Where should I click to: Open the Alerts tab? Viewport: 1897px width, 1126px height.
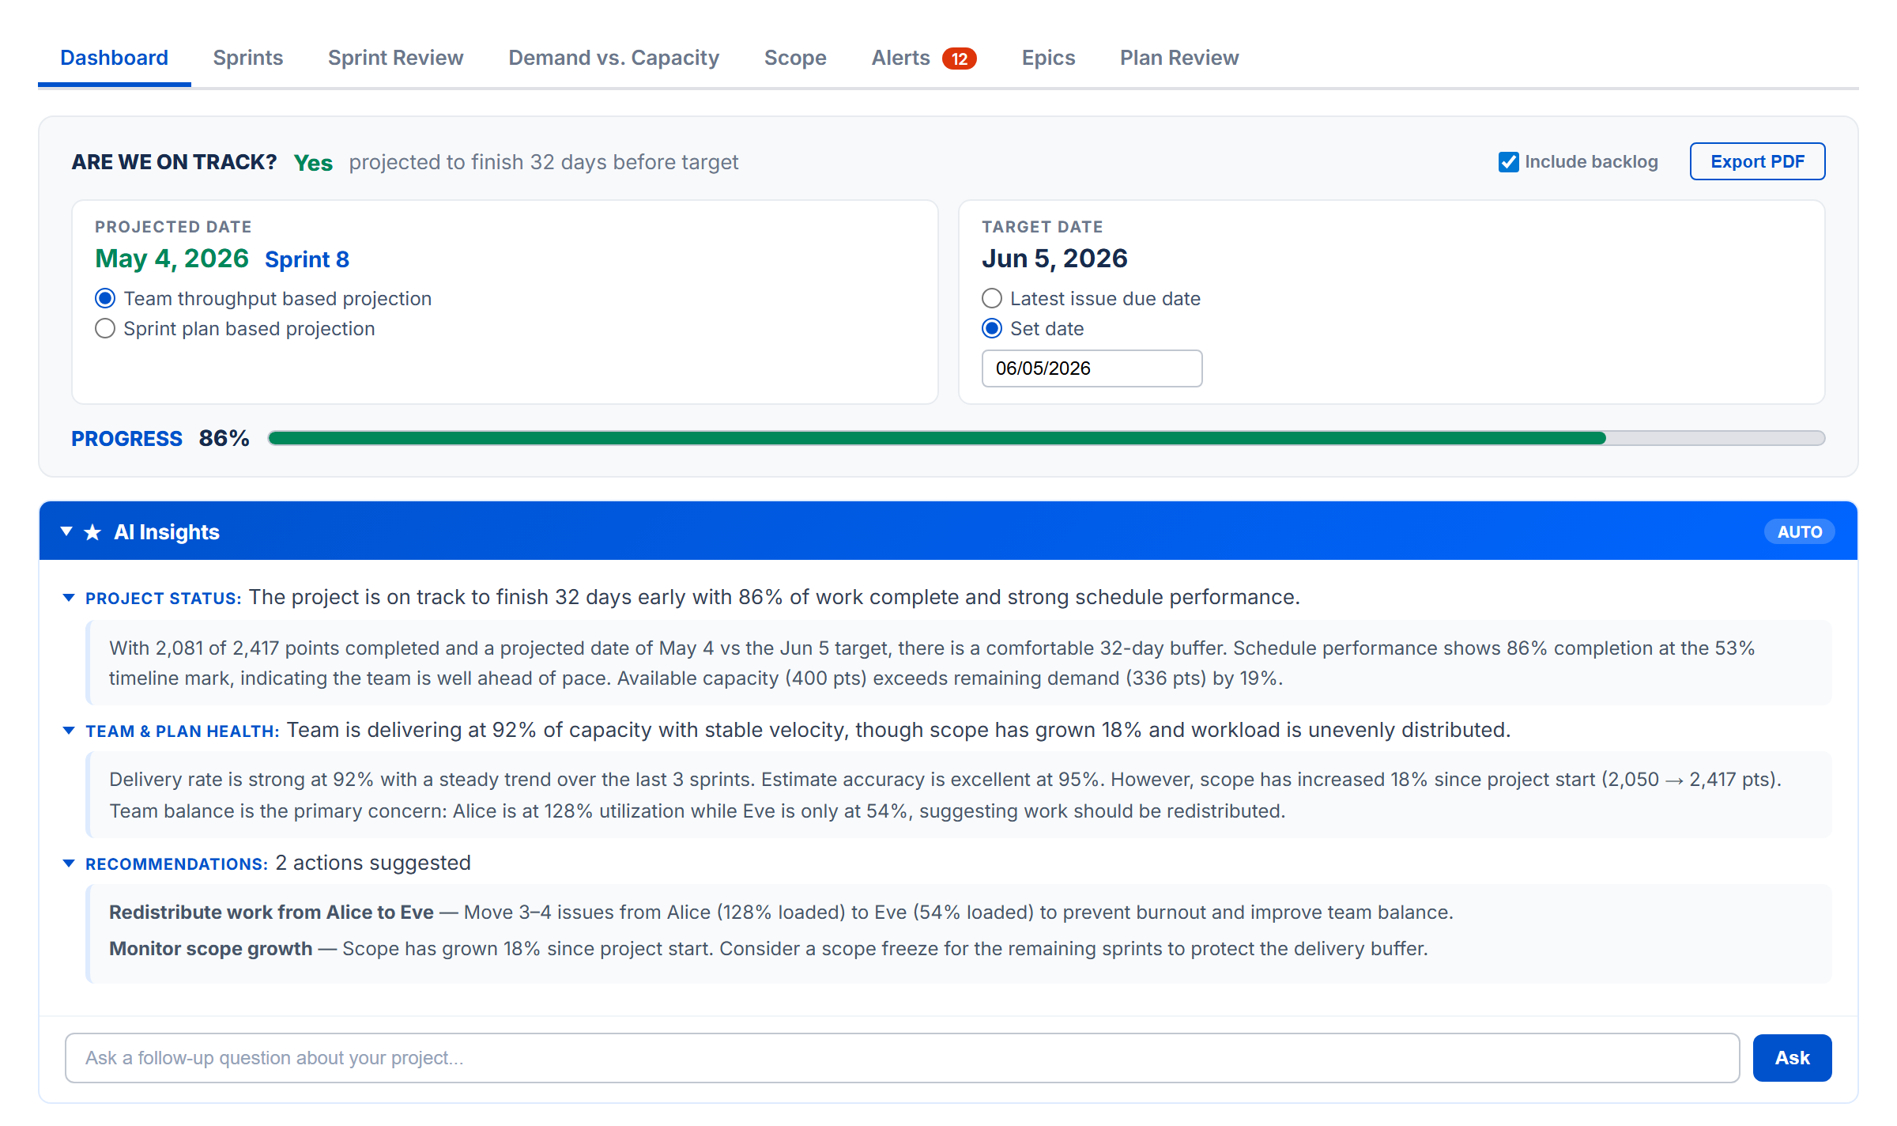click(x=899, y=57)
